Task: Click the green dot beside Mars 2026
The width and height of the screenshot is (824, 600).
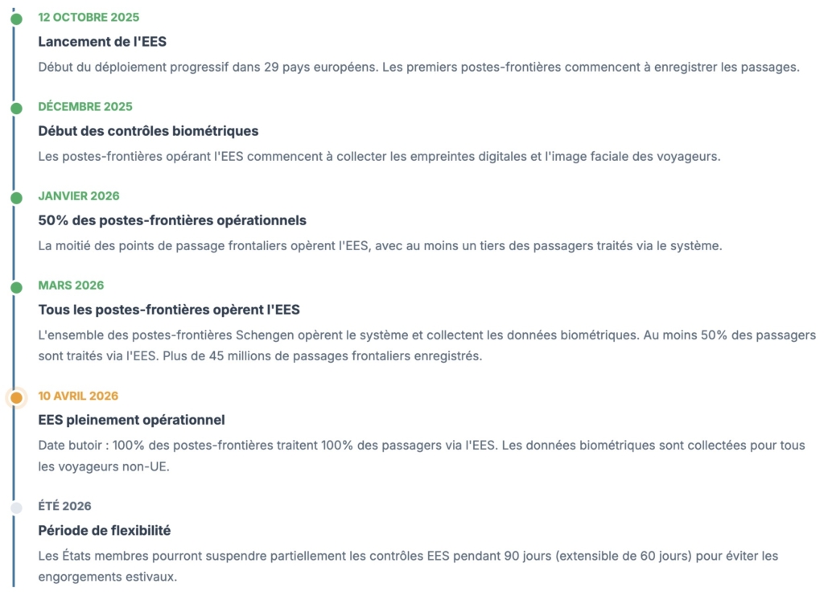Action: pyautogui.click(x=17, y=287)
